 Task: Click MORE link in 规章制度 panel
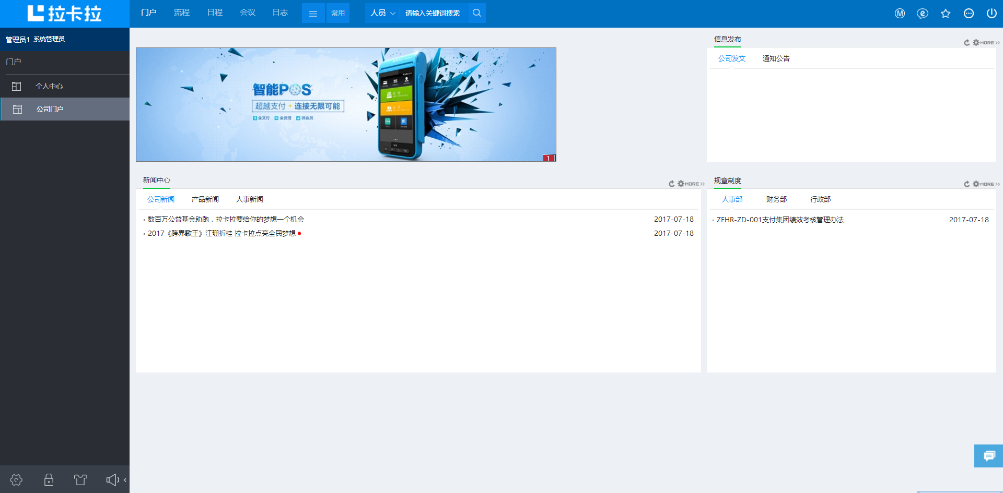990,184
